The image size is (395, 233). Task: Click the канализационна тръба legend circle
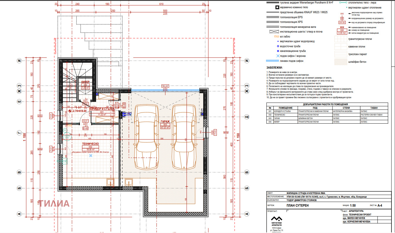[277, 51]
